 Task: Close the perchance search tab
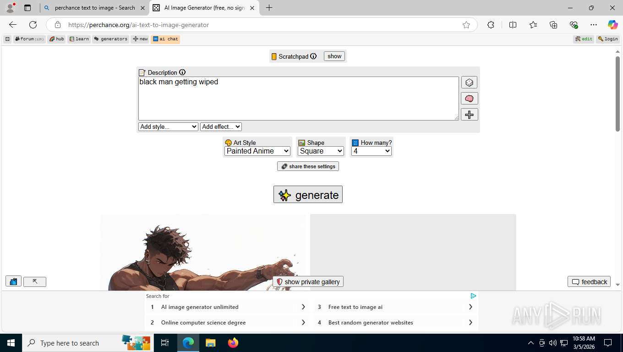pos(142,8)
